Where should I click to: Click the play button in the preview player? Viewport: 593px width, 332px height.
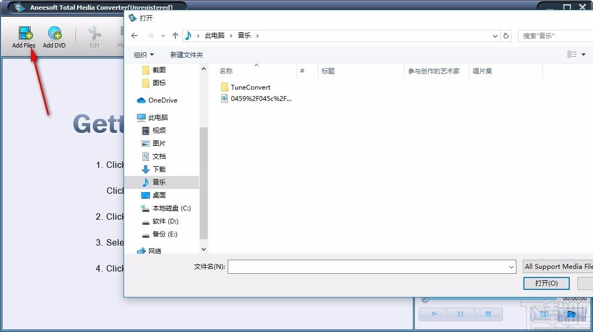coord(434,314)
